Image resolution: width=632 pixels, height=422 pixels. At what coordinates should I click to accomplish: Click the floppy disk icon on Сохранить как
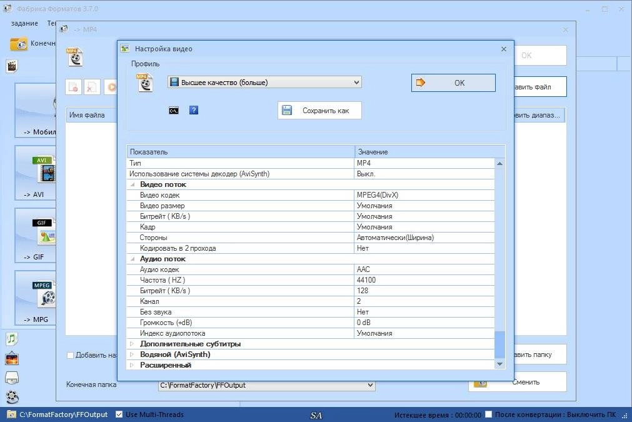287,111
